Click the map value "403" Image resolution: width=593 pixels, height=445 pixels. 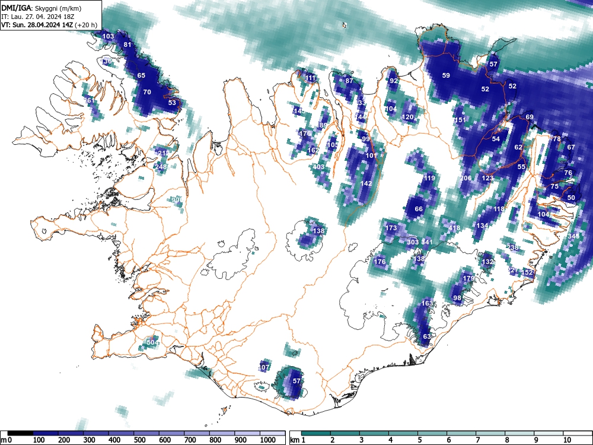click(x=319, y=167)
